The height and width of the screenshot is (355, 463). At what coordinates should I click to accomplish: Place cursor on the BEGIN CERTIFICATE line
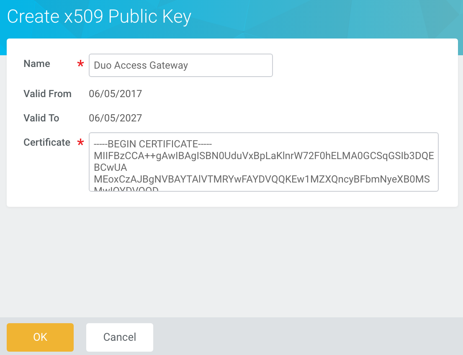[x=154, y=144]
